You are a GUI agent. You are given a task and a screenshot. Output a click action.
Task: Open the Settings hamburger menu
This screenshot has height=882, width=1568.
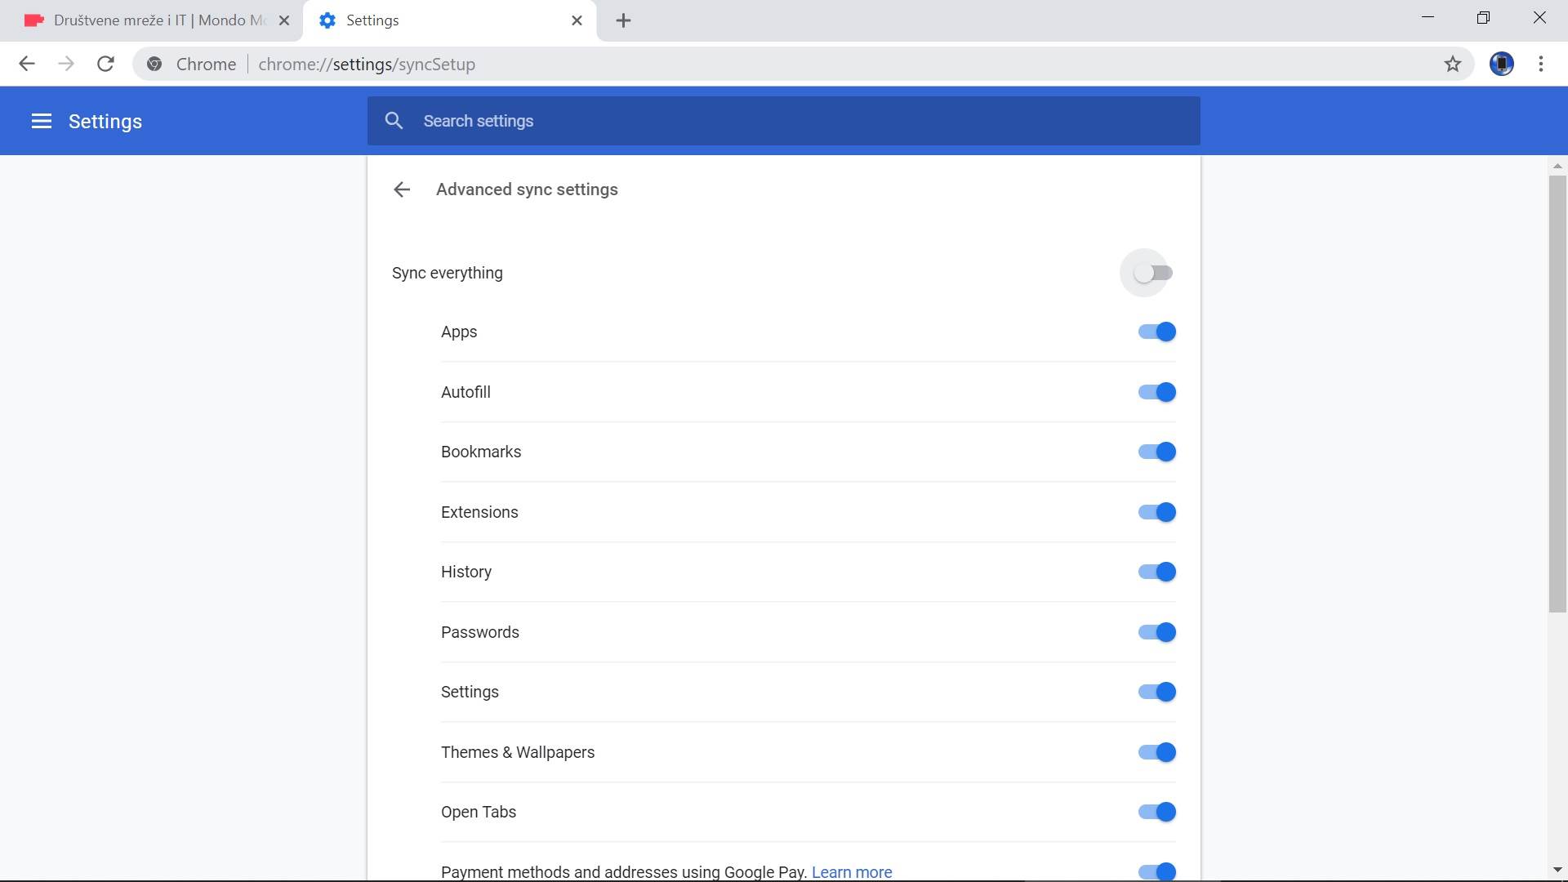pos(41,122)
